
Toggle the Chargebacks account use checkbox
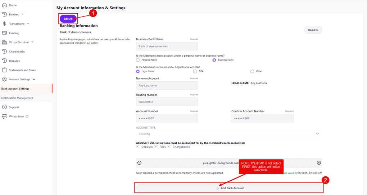(x=169, y=147)
